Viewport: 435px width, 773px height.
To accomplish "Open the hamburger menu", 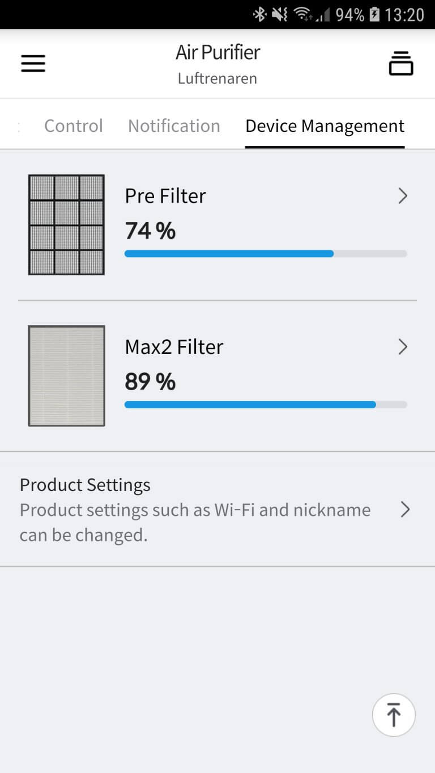I will click(x=33, y=63).
